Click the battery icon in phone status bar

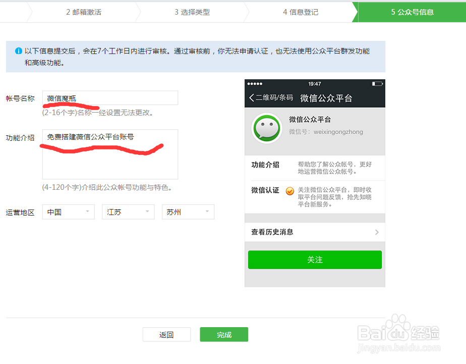[377, 84]
